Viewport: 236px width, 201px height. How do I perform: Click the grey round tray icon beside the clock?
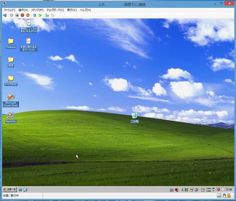tap(223, 190)
